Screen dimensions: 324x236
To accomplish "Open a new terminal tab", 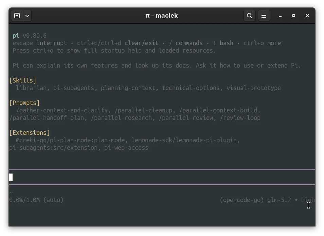I will [17, 16].
